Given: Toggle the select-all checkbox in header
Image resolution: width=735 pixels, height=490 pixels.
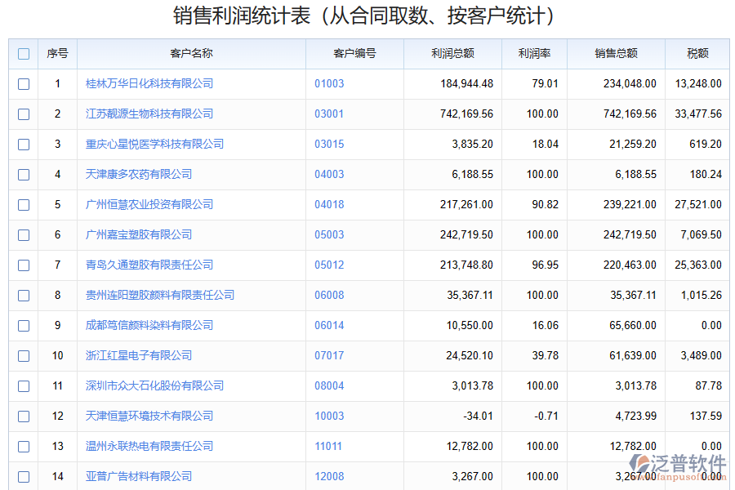Looking at the screenshot, I should pos(24,54).
